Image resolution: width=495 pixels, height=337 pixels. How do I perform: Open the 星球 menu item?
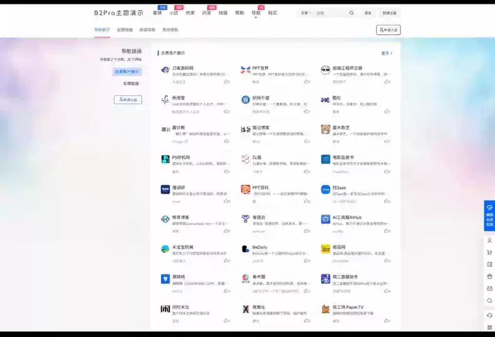(157, 13)
